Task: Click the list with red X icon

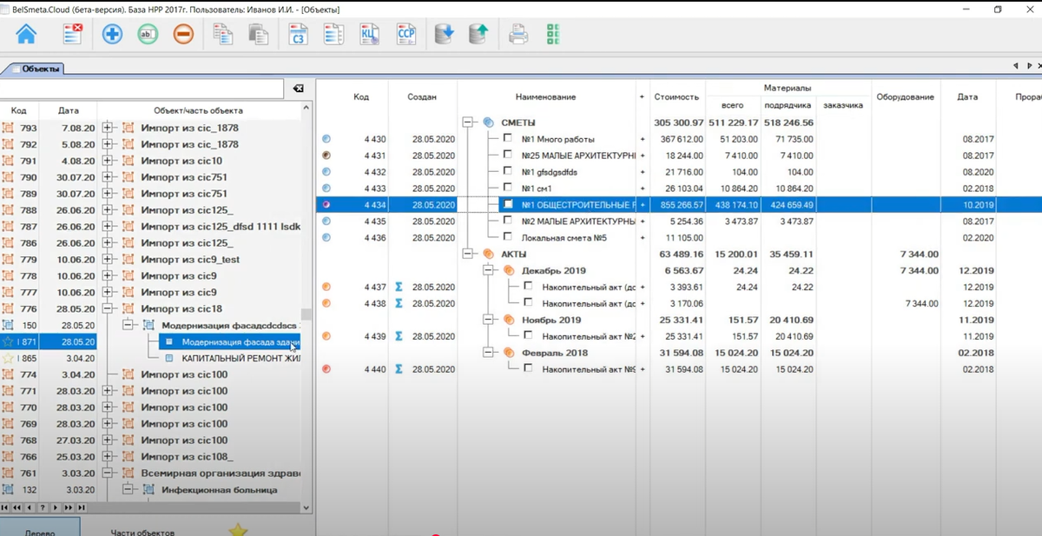Action: click(73, 35)
